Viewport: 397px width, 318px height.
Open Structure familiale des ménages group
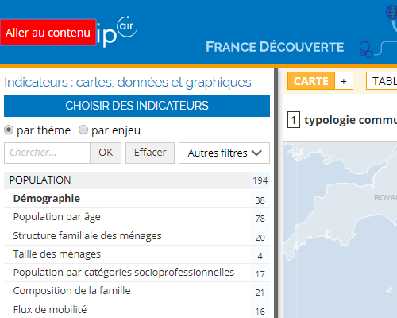click(x=137, y=236)
